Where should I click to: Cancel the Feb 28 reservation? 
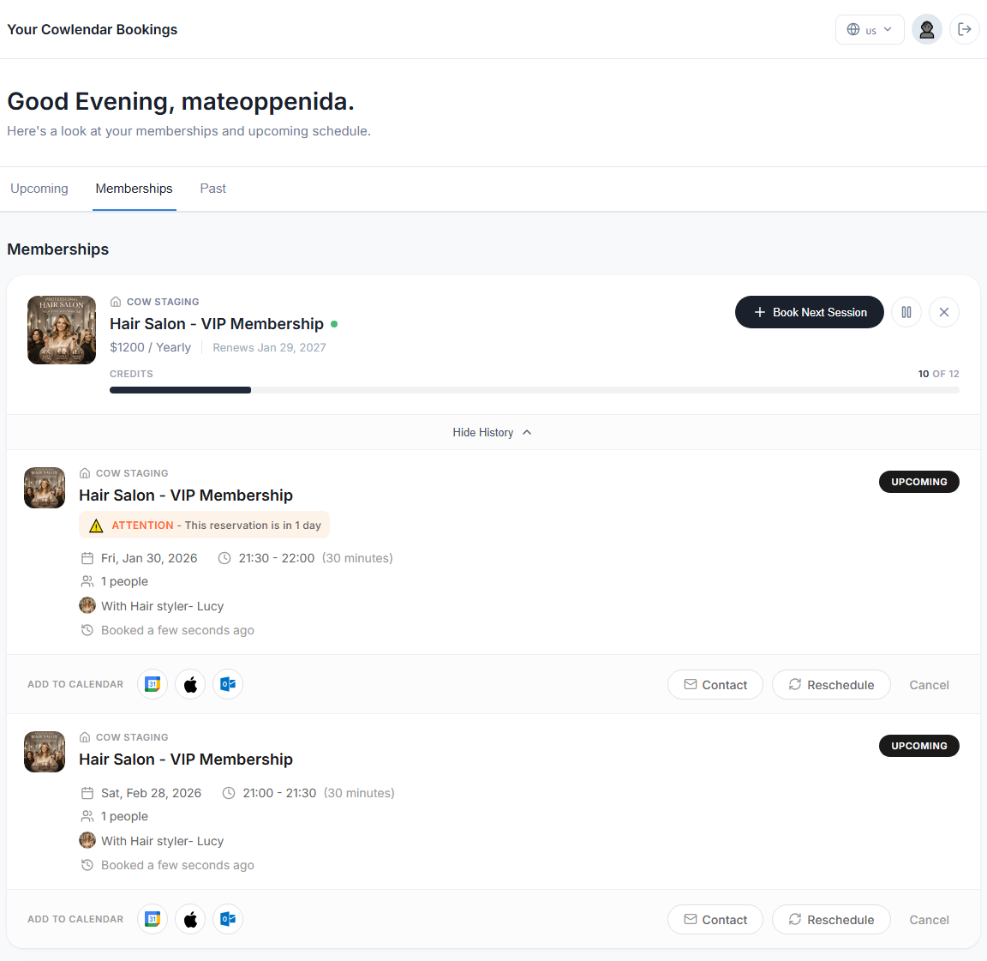[x=929, y=919]
